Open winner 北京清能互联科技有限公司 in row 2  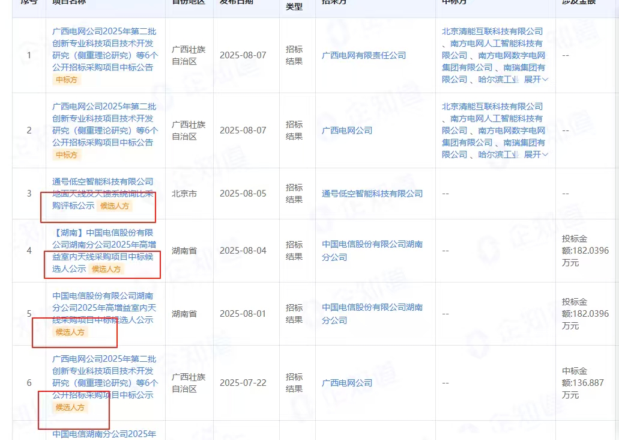tap(492, 106)
